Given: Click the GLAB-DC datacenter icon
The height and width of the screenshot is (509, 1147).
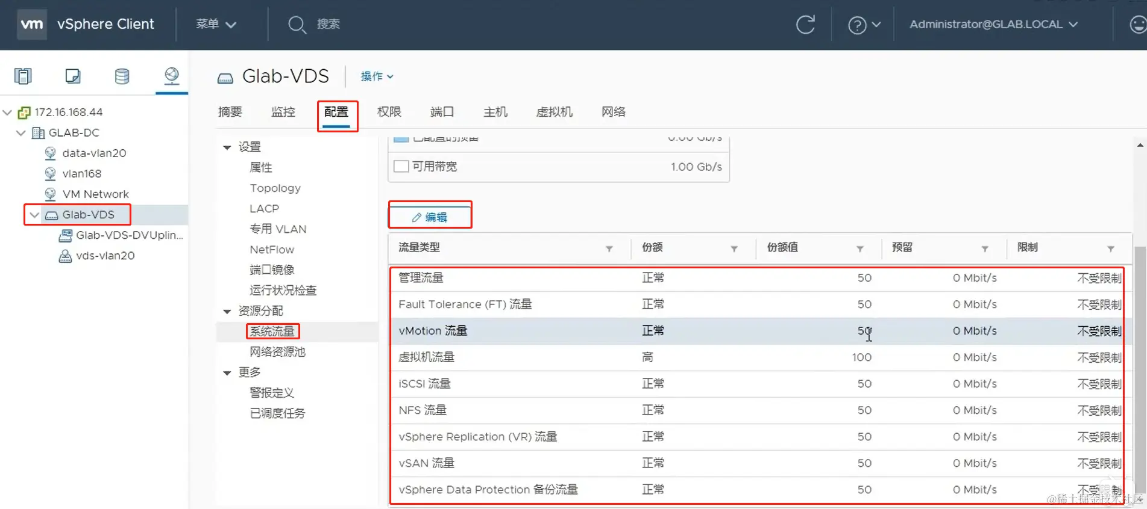Looking at the screenshot, I should click(x=38, y=133).
